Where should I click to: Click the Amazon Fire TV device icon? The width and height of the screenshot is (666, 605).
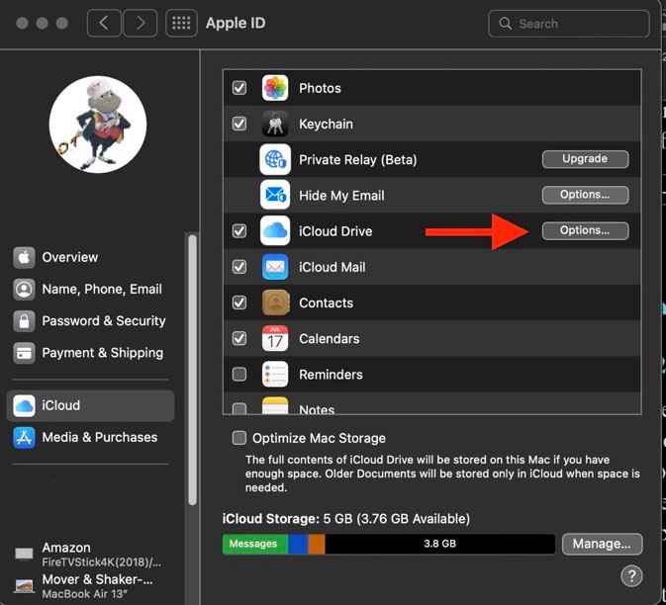click(x=24, y=554)
